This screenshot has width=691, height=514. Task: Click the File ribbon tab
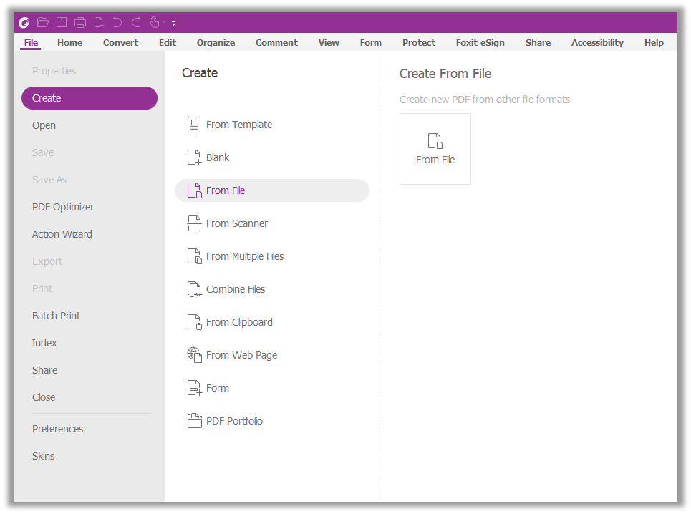(31, 43)
